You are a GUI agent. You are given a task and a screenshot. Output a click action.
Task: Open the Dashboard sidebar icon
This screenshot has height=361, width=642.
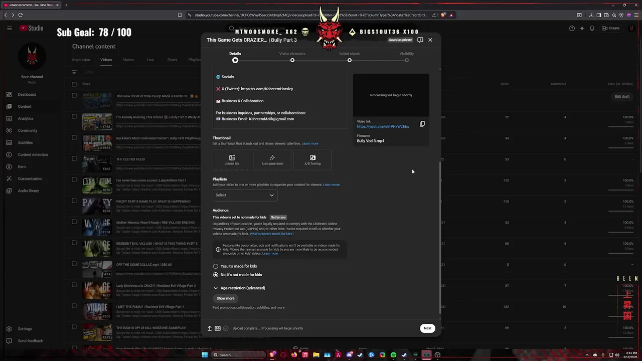(x=9, y=94)
